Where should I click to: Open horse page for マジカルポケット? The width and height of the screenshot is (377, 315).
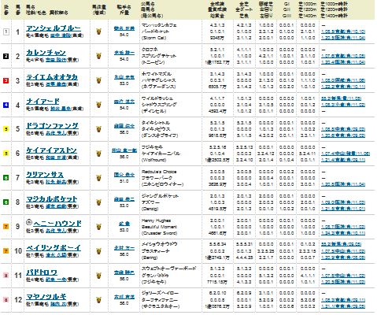pos(52,199)
